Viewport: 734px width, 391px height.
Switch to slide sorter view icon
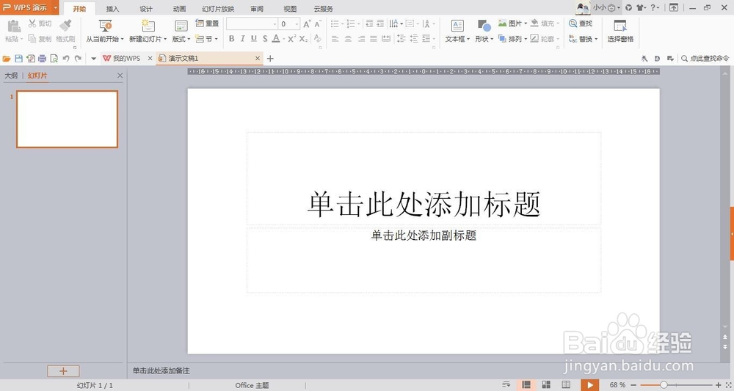tap(546, 385)
